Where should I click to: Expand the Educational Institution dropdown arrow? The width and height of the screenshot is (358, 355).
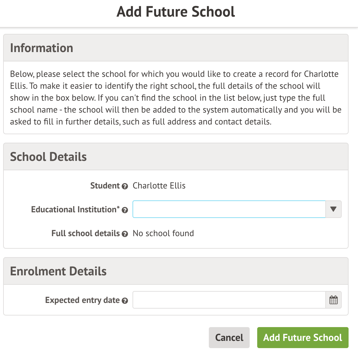click(x=334, y=209)
